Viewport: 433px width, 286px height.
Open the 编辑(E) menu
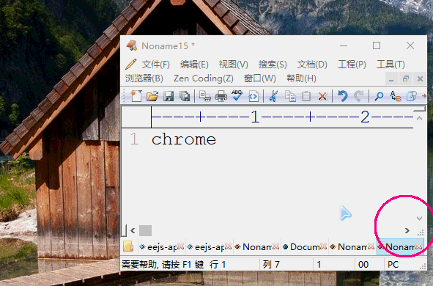[x=194, y=65]
